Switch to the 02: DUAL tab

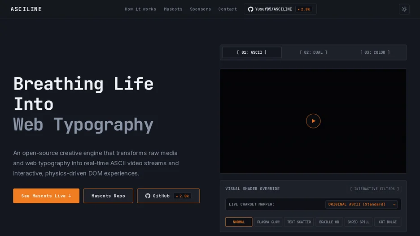point(313,52)
